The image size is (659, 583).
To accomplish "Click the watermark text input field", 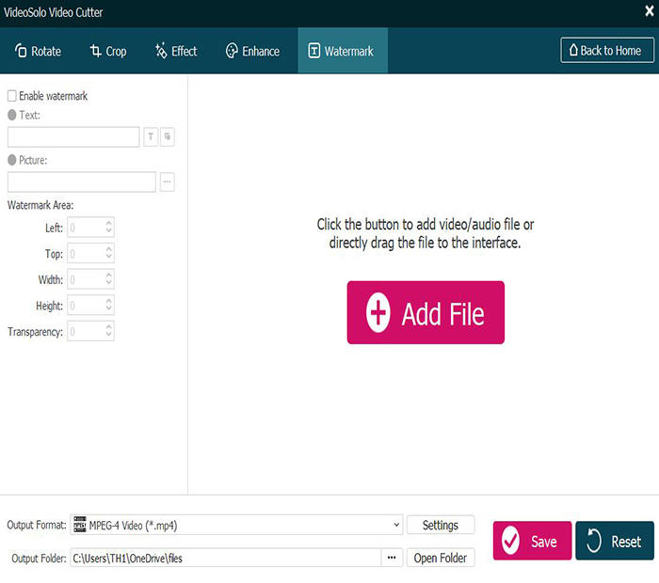I will click(x=73, y=137).
